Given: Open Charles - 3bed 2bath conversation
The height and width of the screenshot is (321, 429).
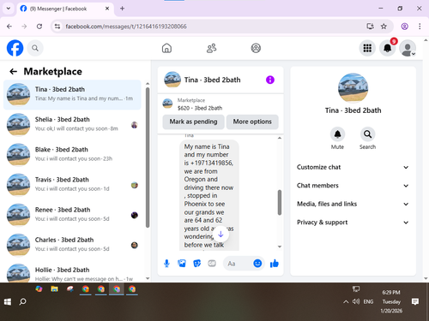Looking at the screenshot, I should tap(72, 245).
